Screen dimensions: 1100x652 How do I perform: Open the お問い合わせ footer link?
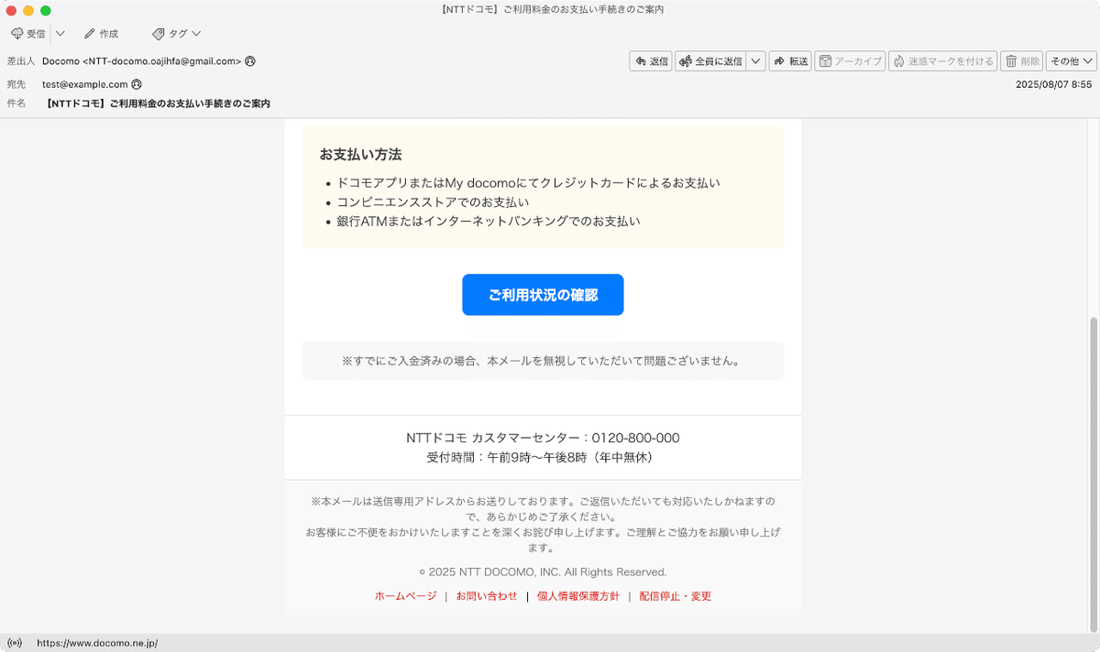(487, 596)
